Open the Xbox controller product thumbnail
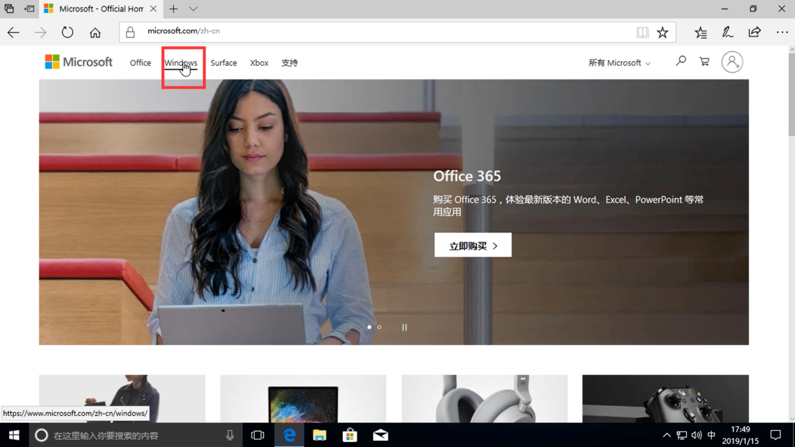This screenshot has width=795, height=447. pyautogui.click(x=666, y=399)
